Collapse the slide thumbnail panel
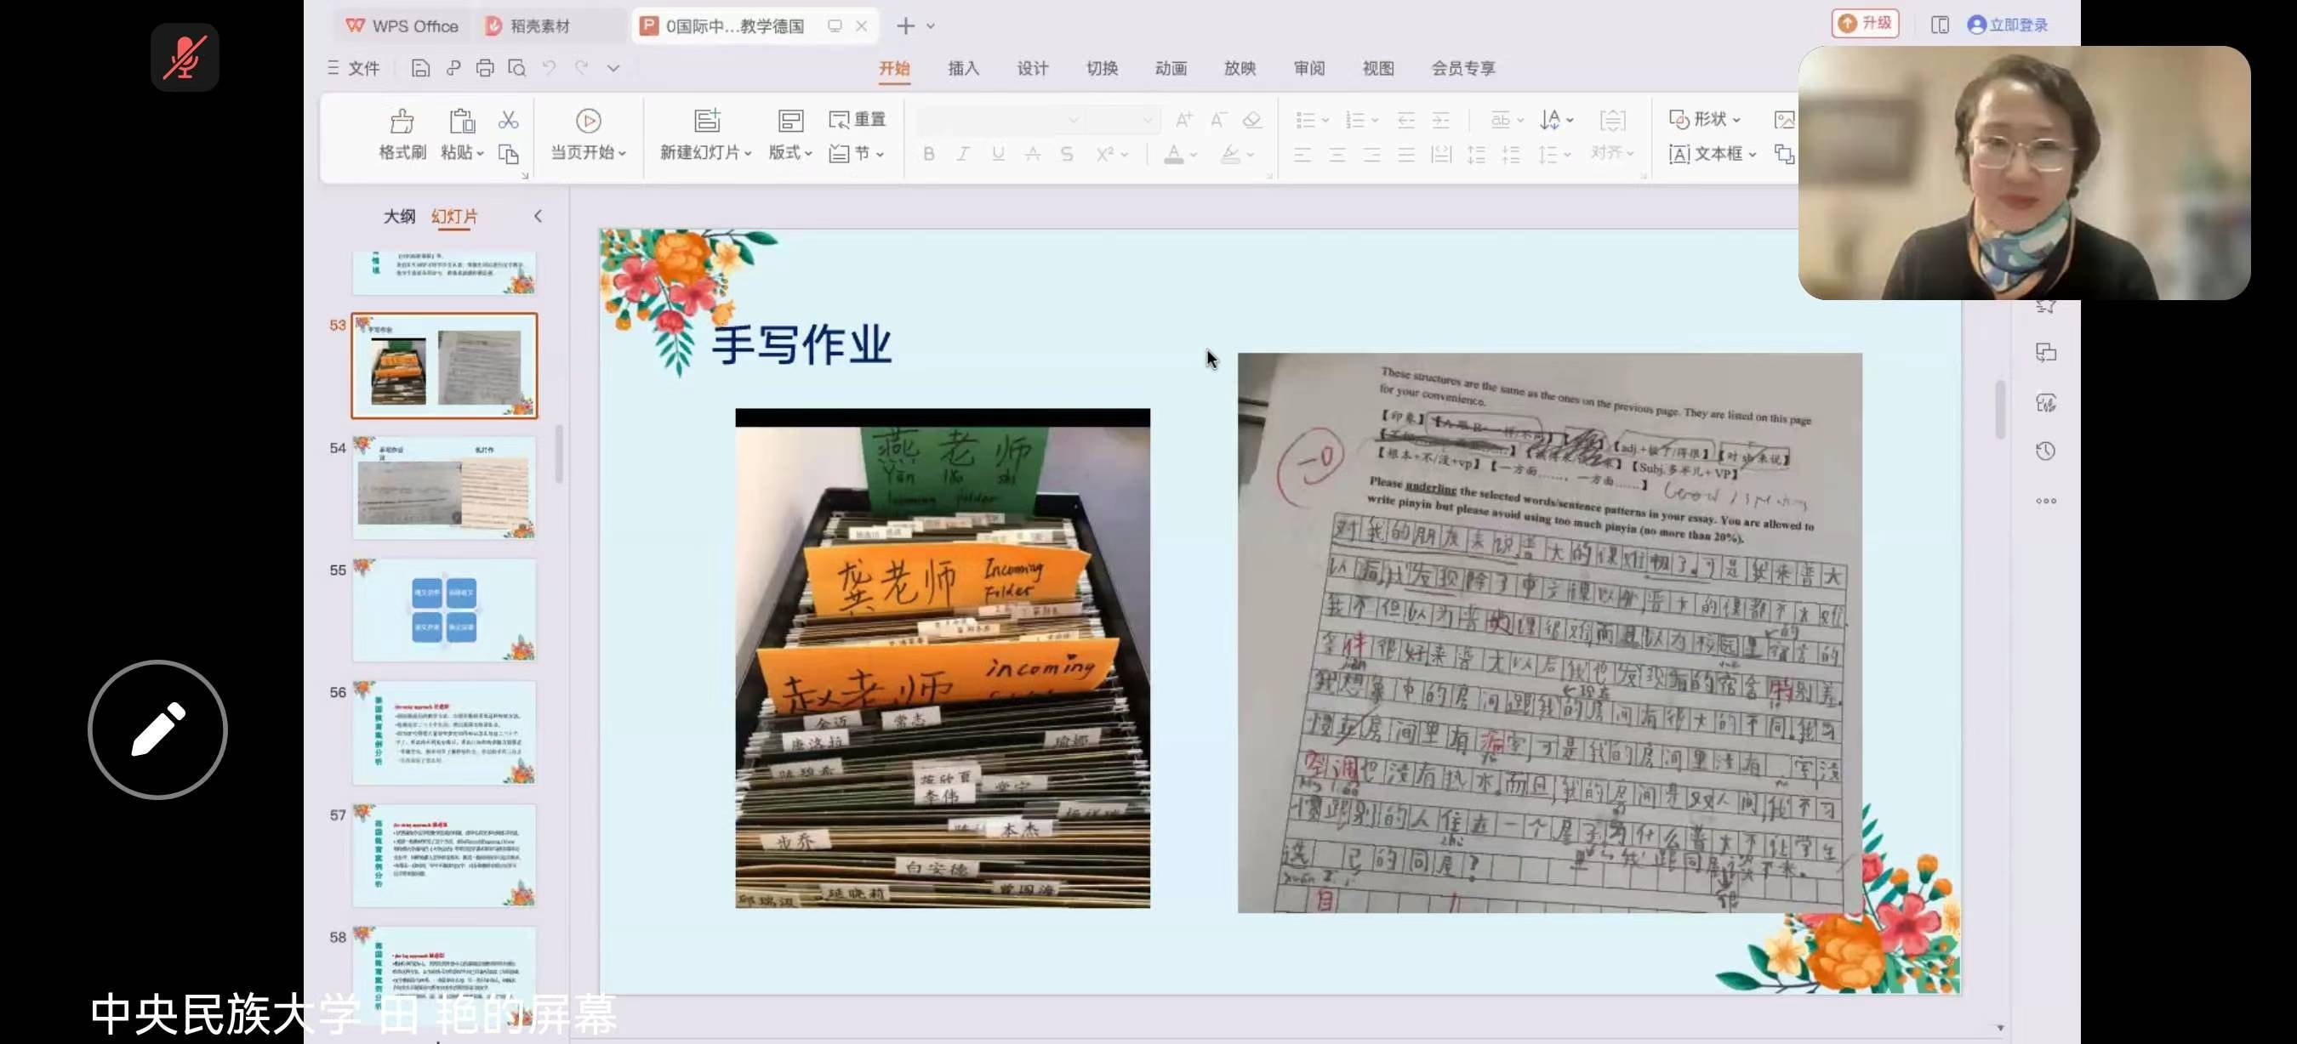This screenshot has height=1044, width=2297. click(538, 216)
